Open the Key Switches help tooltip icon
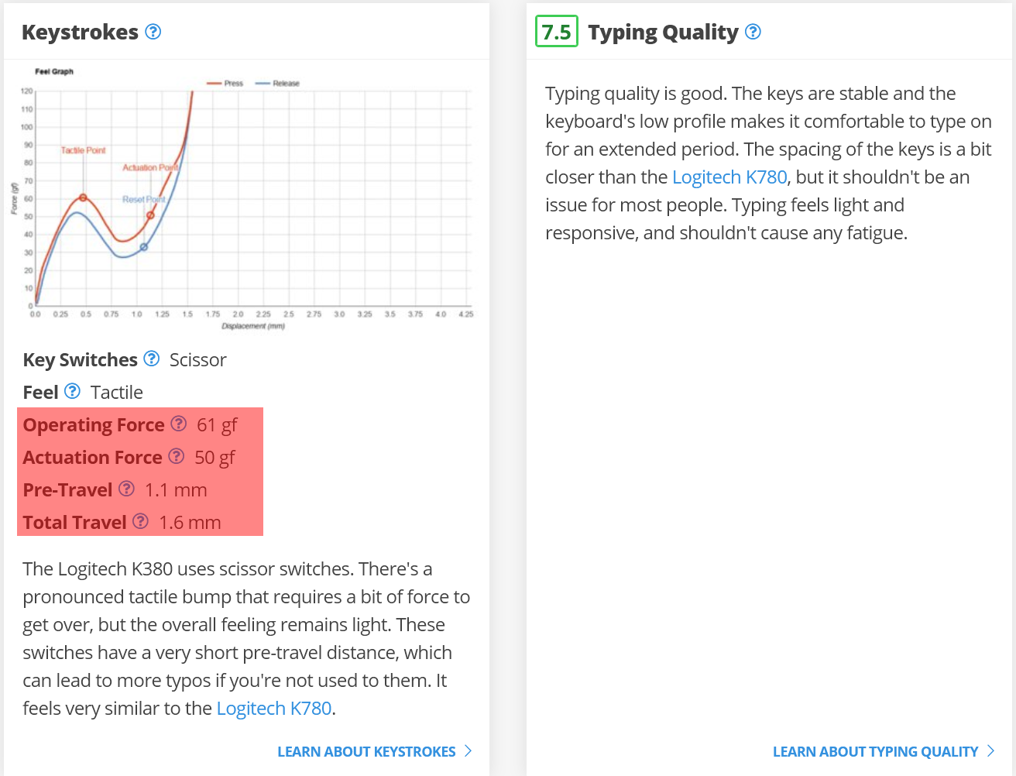 (152, 359)
